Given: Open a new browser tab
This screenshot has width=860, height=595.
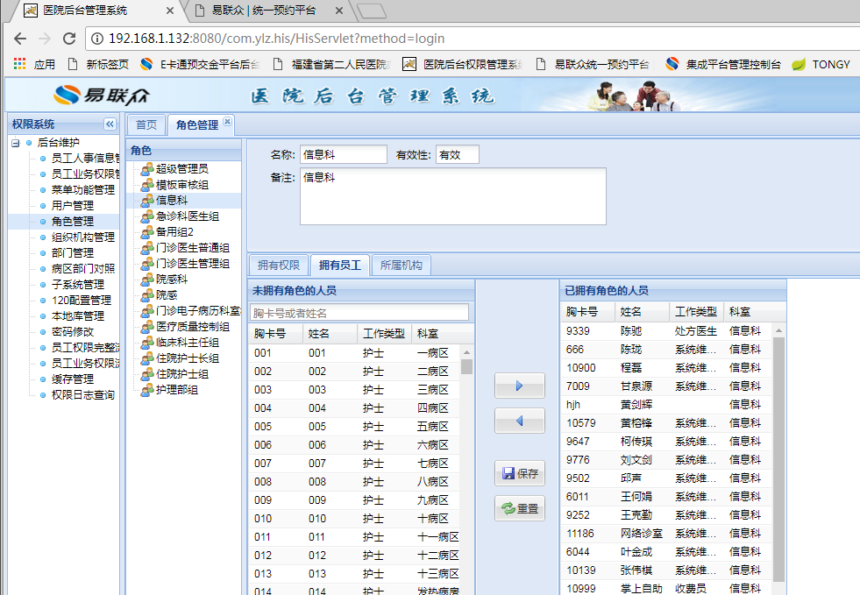Looking at the screenshot, I should pos(372,11).
